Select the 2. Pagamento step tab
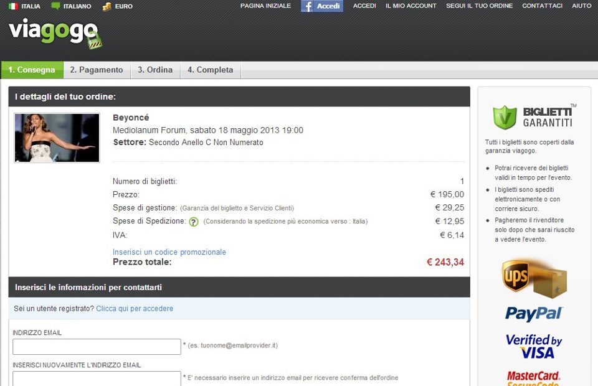This screenshot has width=598, height=386. click(x=97, y=70)
